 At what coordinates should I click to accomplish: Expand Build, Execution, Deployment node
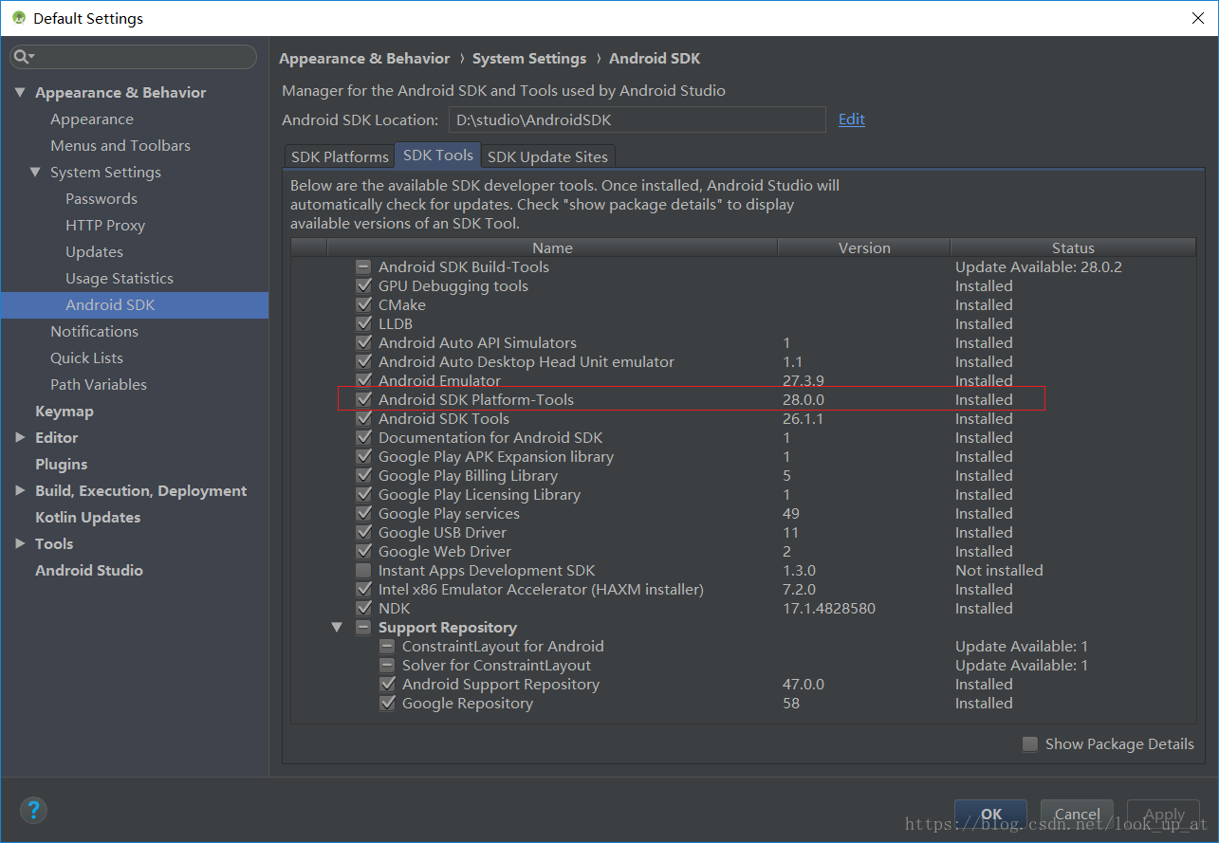tap(20, 491)
